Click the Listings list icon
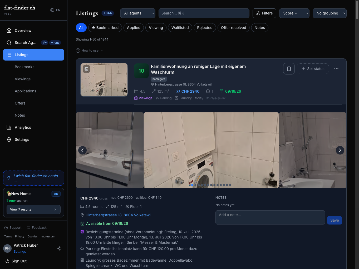 pos(9,55)
